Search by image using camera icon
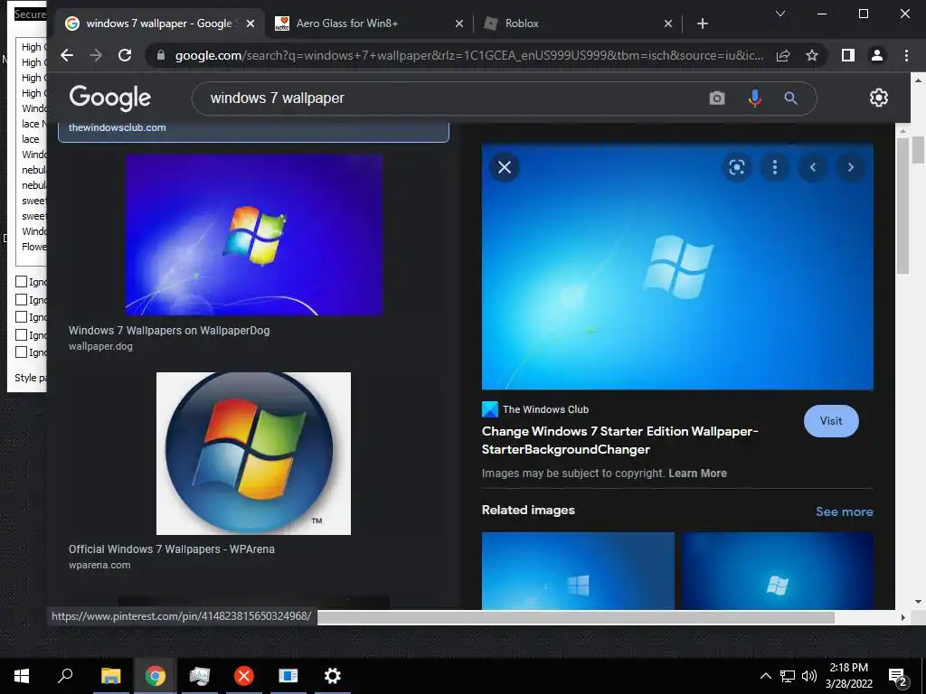This screenshot has width=926, height=694. click(717, 98)
